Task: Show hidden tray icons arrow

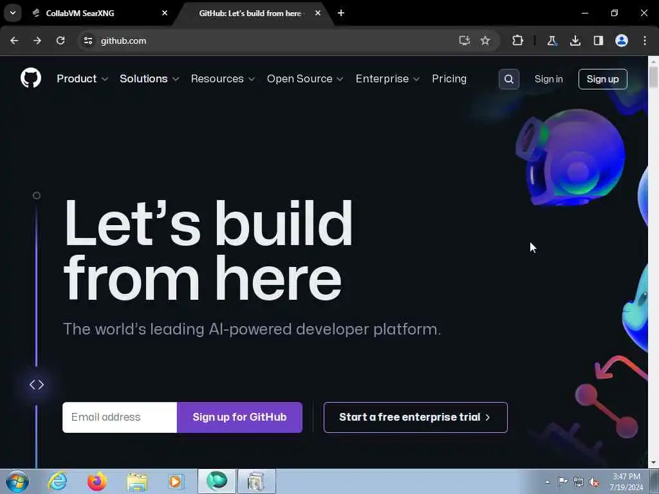Action: point(547,482)
